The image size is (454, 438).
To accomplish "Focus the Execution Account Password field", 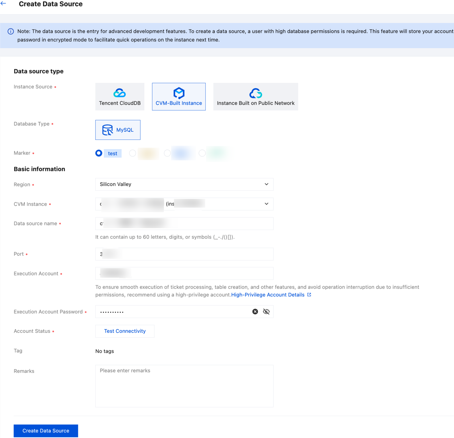I will [184, 312].
